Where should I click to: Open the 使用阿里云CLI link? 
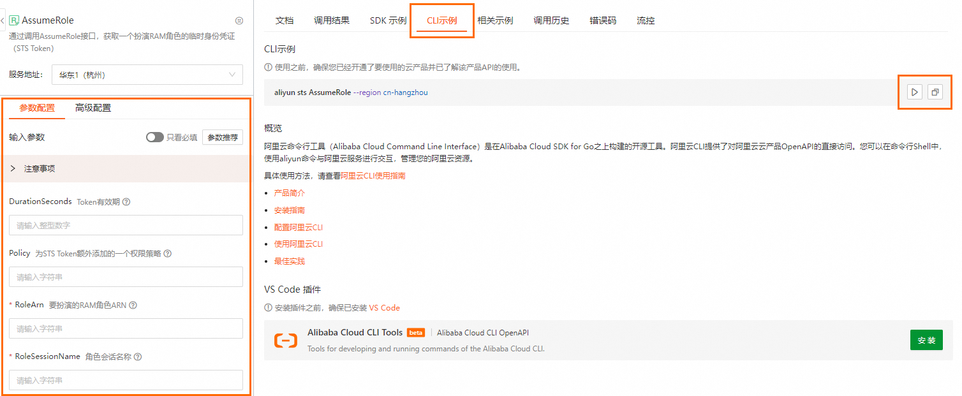299,244
